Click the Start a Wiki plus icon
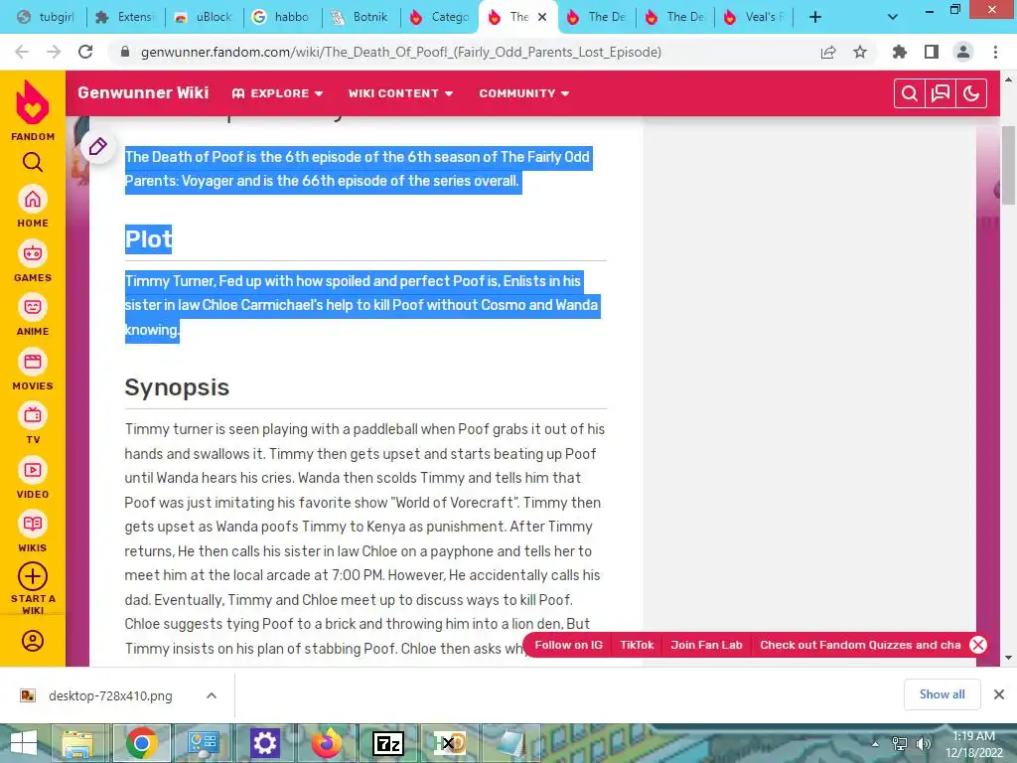The image size is (1017, 763). pyautogui.click(x=33, y=576)
